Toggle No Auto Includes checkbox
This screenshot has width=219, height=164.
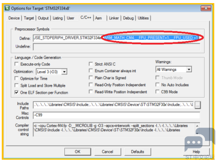[157, 84]
